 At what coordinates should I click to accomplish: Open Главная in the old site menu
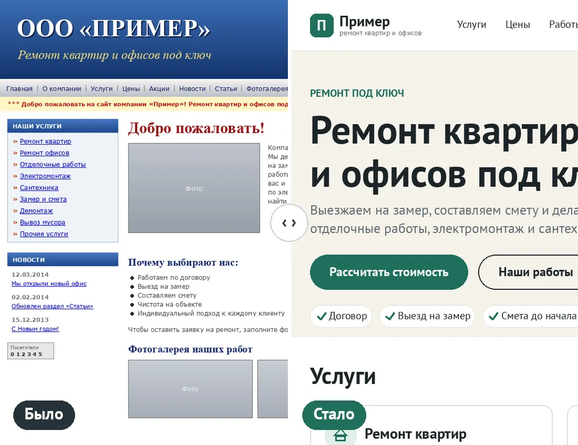tap(19, 88)
